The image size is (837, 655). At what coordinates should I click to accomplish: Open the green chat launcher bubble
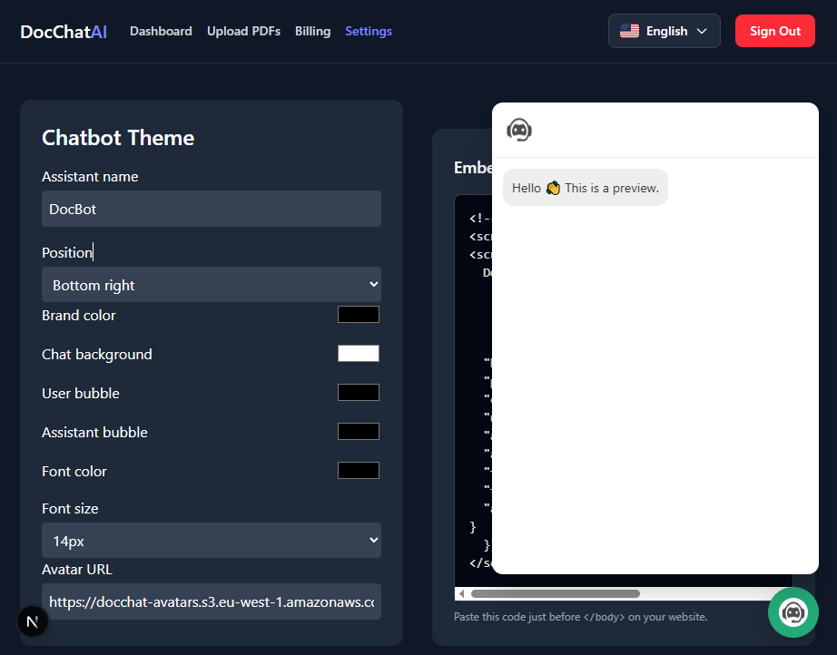[x=793, y=613]
